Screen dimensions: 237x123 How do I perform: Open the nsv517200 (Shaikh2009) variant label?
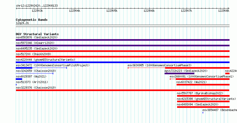coord(34,54)
